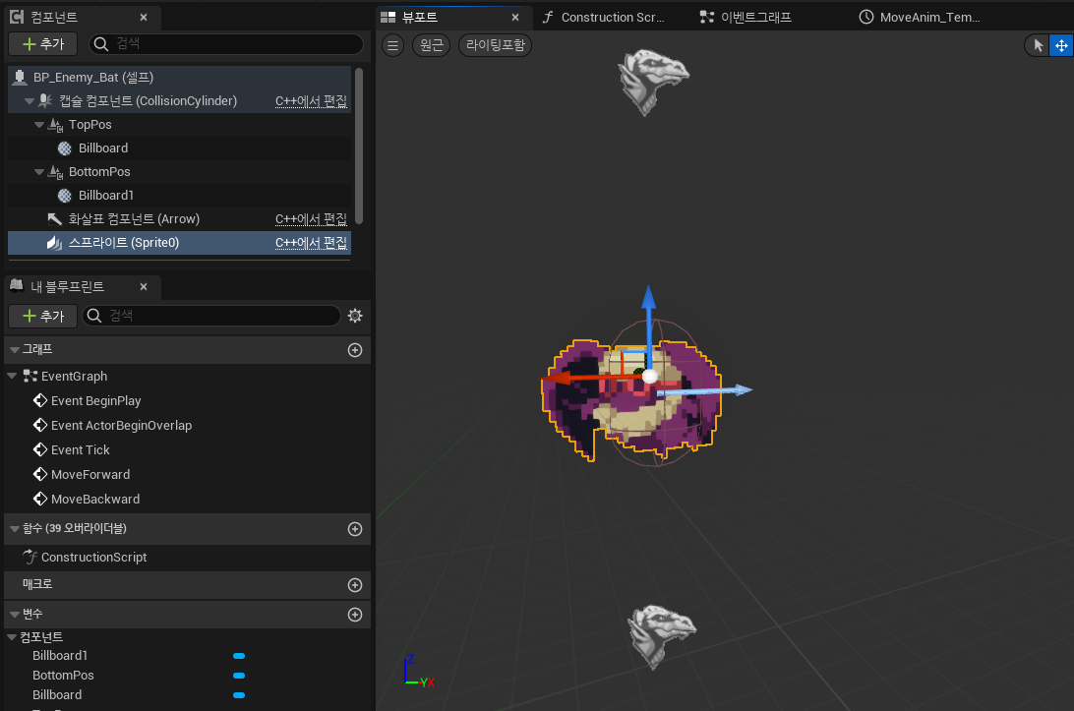Open the Perspective view mode dropdown
The width and height of the screenshot is (1074, 711).
pyautogui.click(x=431, y=45)
